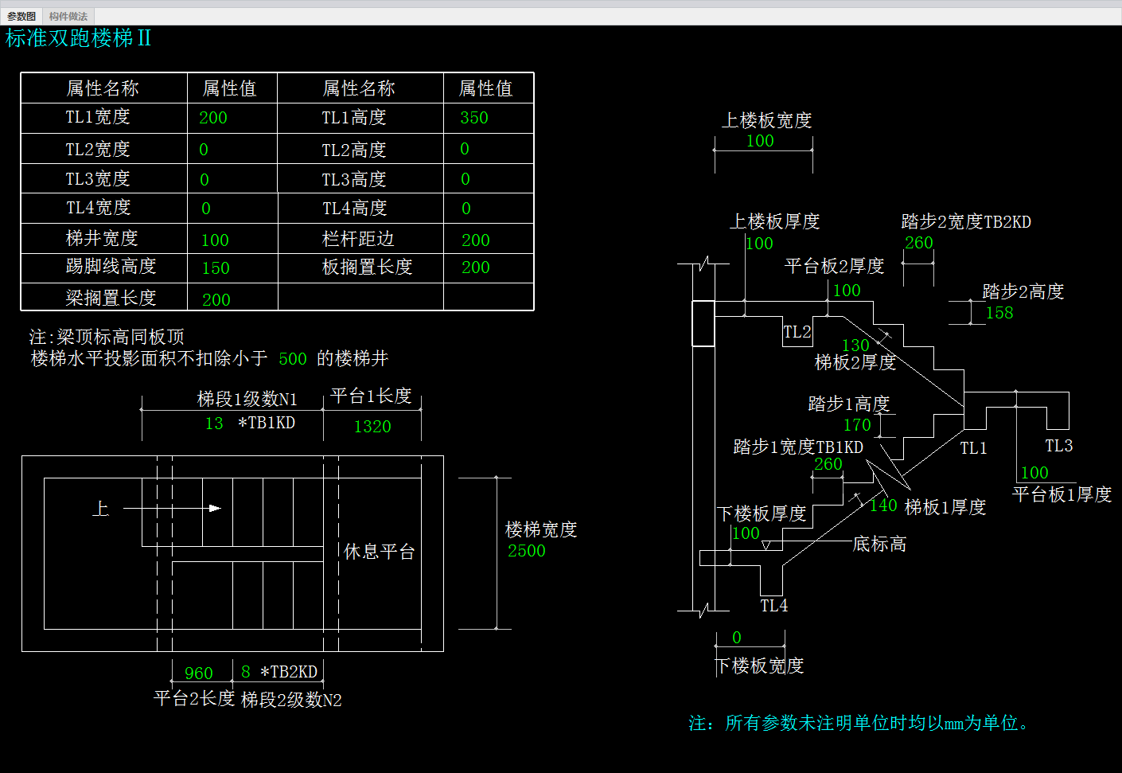The height and width of the screenshot is (773, 1122).
Task: Edit 平台板2厚度 value 100
Action: coord(847,291)
